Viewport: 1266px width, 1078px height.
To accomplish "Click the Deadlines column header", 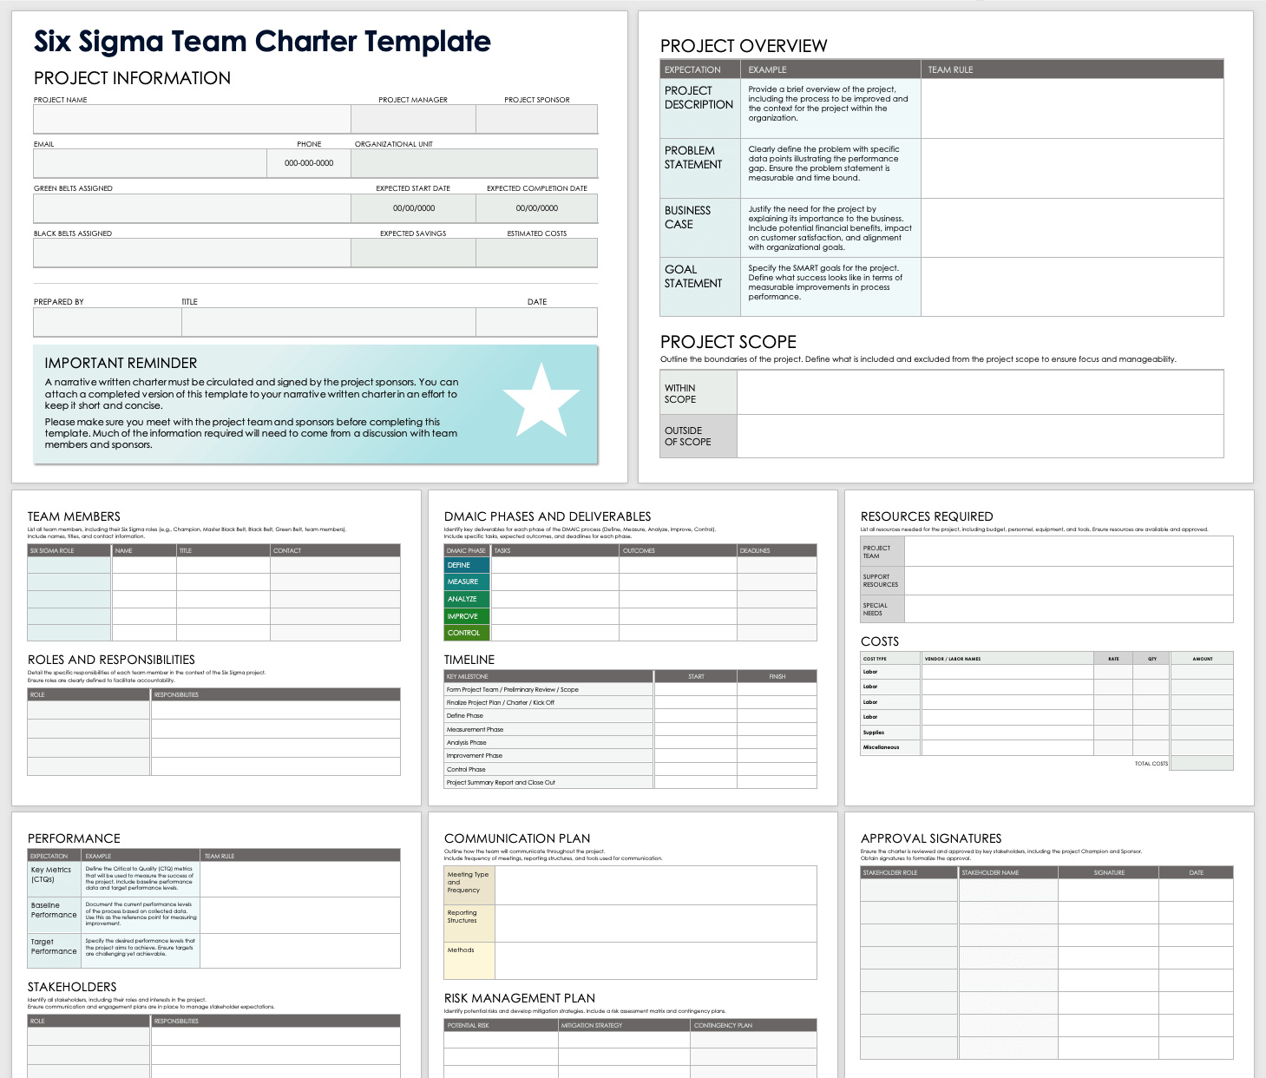I will [777, 550].
